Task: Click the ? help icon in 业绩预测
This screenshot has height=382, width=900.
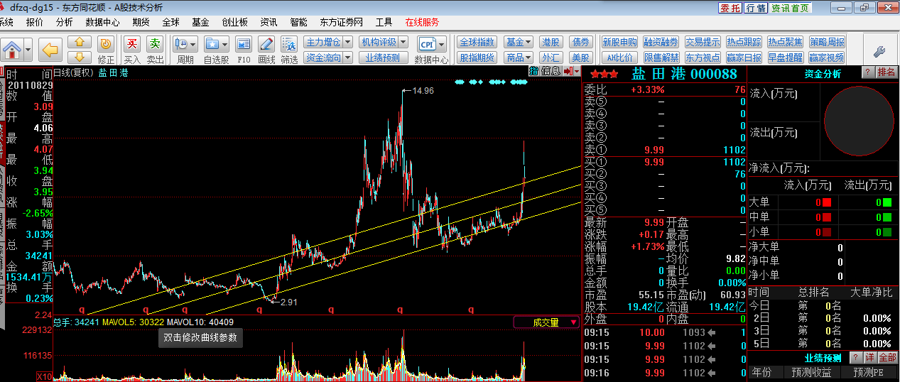Action: (856, 357)
